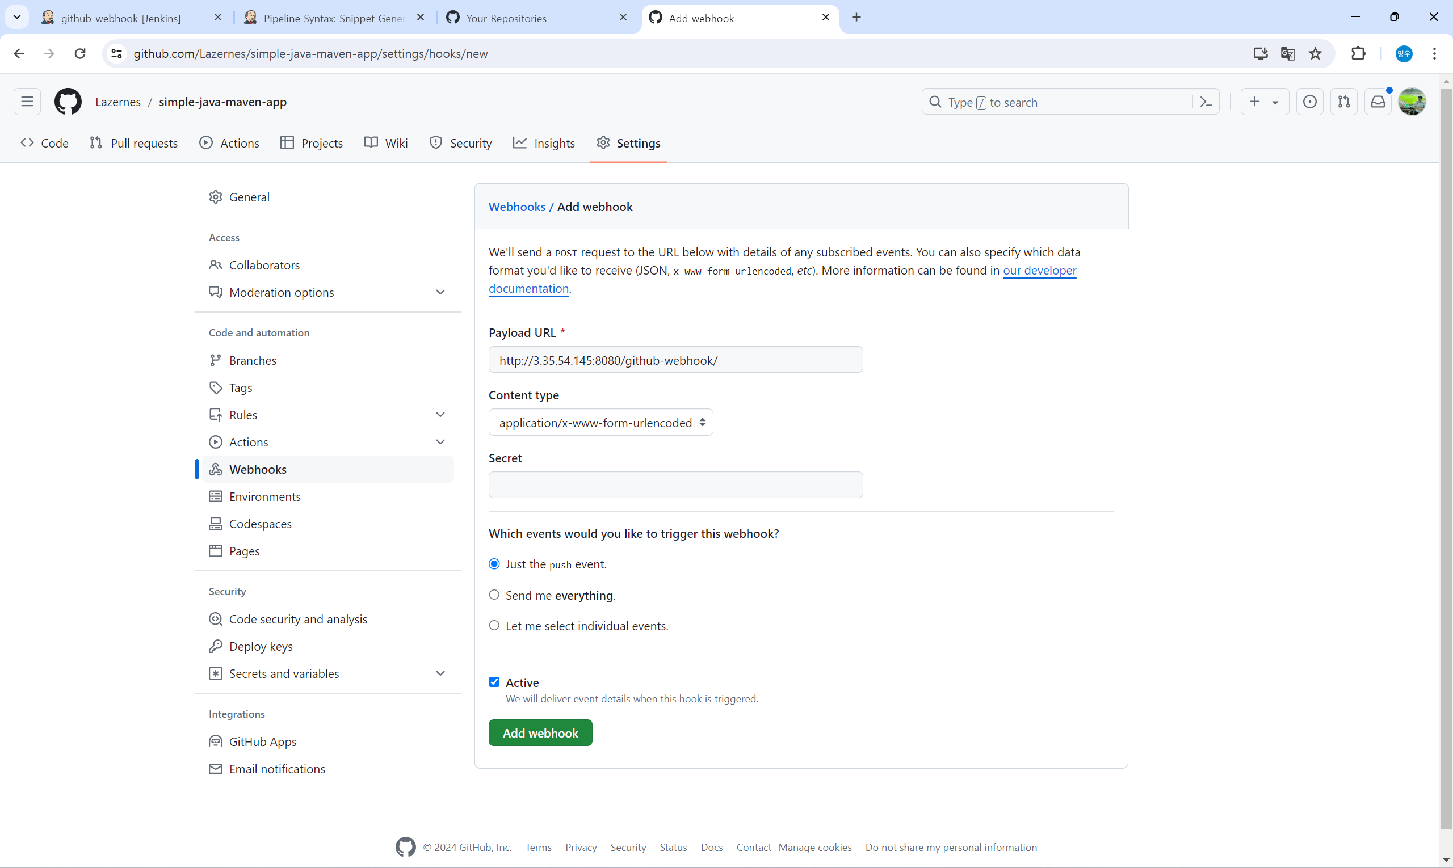This screenshot has height=868, width=1453.
Task: Click Lazernes owner link in header
Action: 118,102
